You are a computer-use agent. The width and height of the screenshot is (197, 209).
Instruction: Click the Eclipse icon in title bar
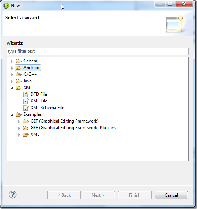[6, 6]
